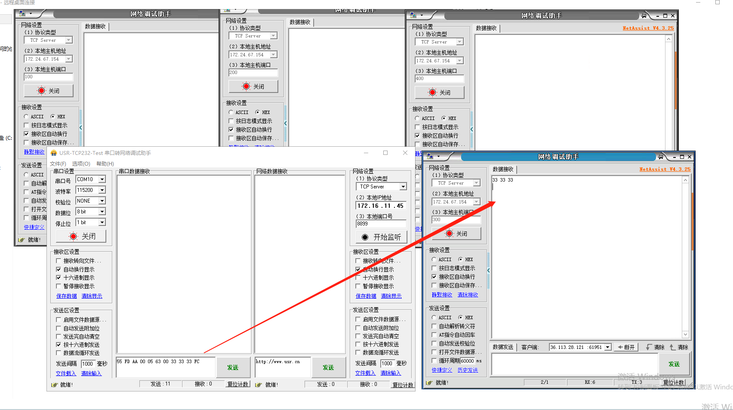Expand the 波特率 115200 dropdown
This screenshot has width=733, height=410.
(x=102, y=190)
